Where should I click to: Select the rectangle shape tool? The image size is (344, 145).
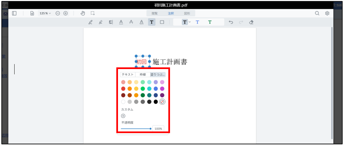162,22
